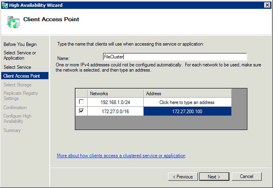Image resolution: width=273 pixels, height=188 pixels.
Task: Proceed with the Next button
Action: (x=214, y=177)
